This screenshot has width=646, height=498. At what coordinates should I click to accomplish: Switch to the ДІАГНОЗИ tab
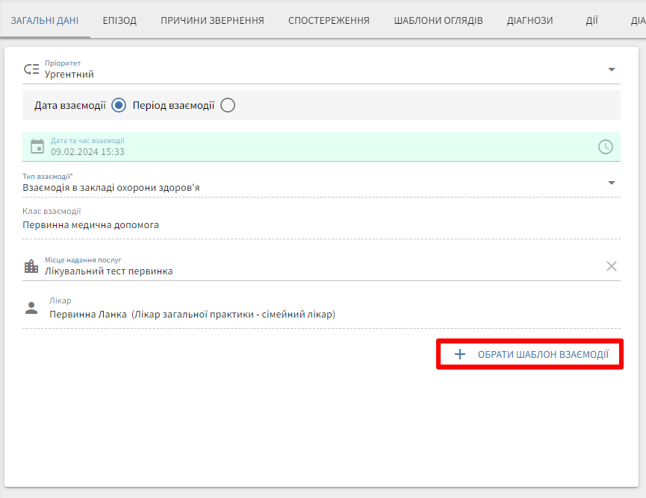[529, 20]
